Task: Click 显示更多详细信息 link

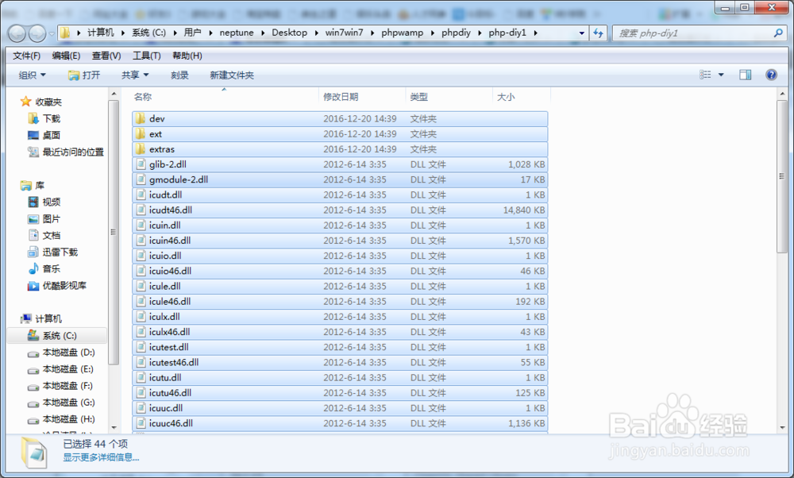Action: click(x=101, y=457)
